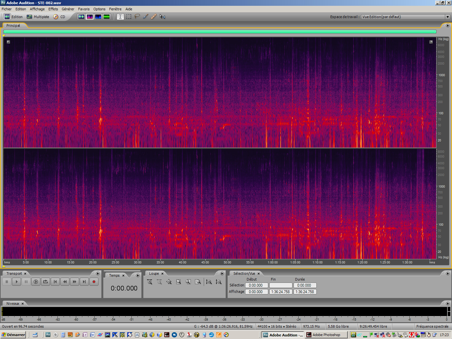
Task: Pick the Effects Paintbrush tool
Action: (x=146, y=16)
